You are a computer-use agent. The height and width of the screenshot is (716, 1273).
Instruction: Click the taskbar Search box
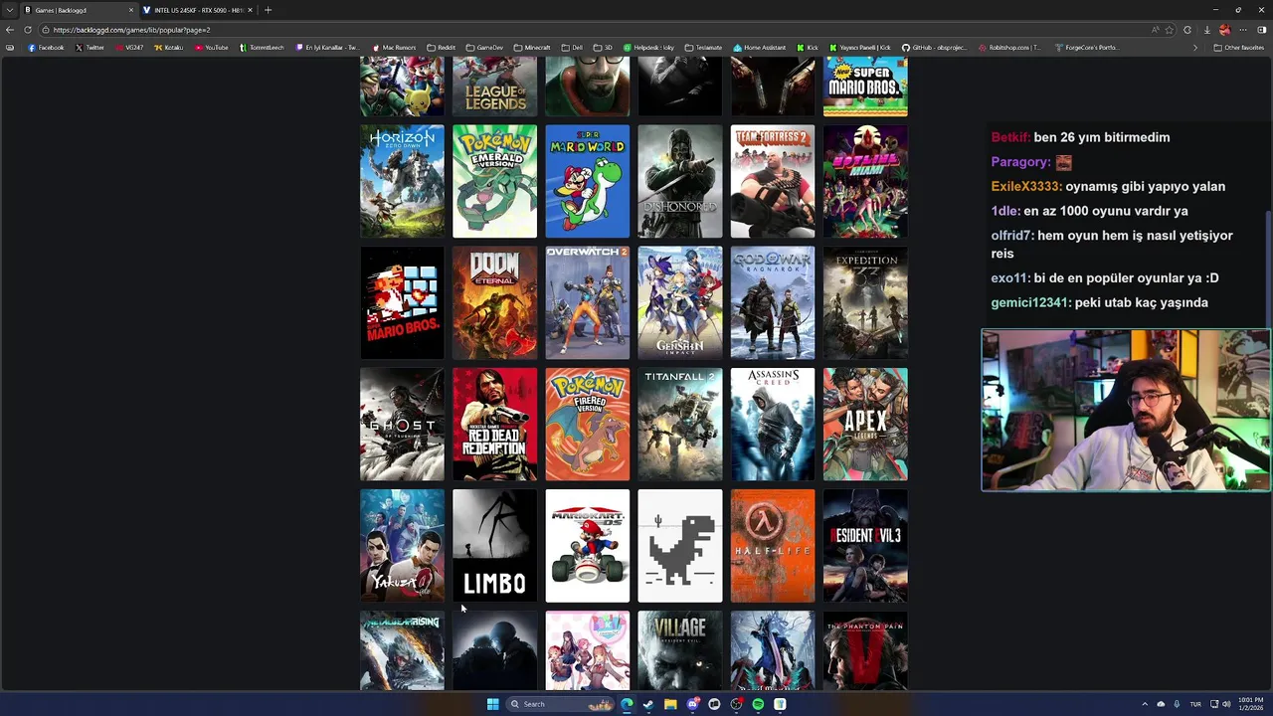coord(560,704)
